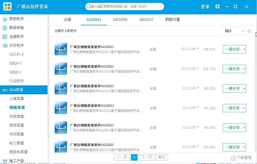Focus the software search input field
Viewport: 257px width, 164px height.
(125, 7)
